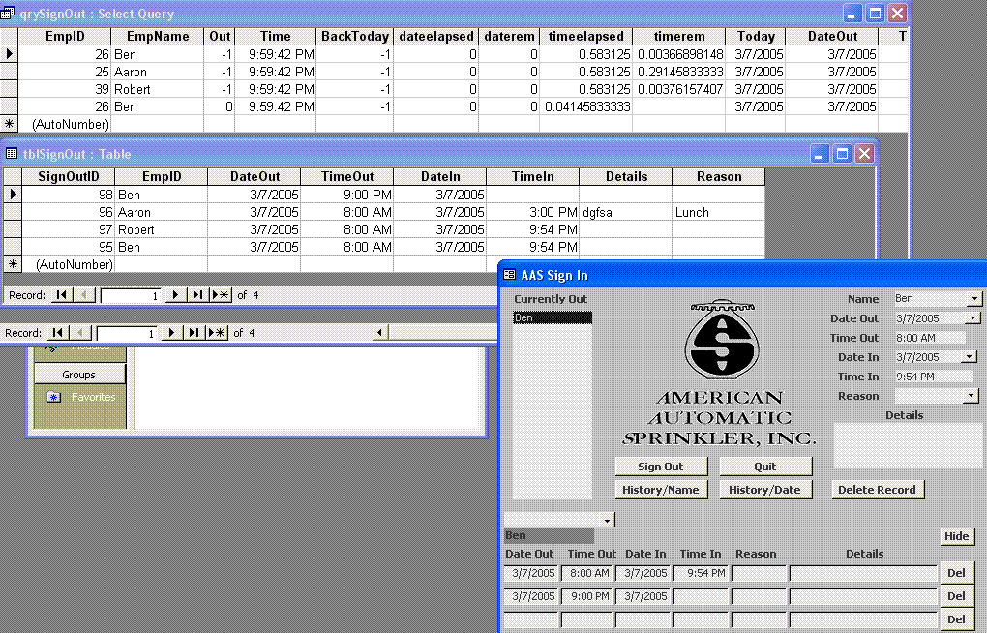Click the Delete Record button

(878, 490)
